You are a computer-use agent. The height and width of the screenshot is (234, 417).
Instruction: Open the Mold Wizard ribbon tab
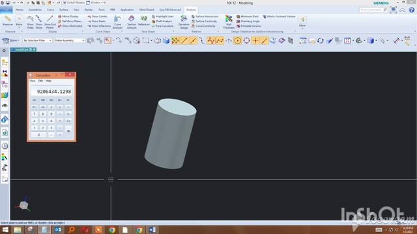point(147,10)
